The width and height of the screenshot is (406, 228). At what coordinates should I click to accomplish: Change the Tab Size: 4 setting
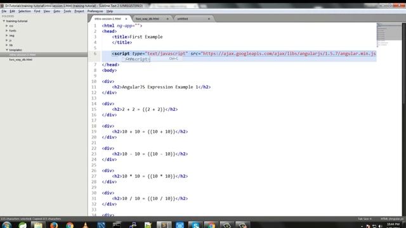pos(365,219)
